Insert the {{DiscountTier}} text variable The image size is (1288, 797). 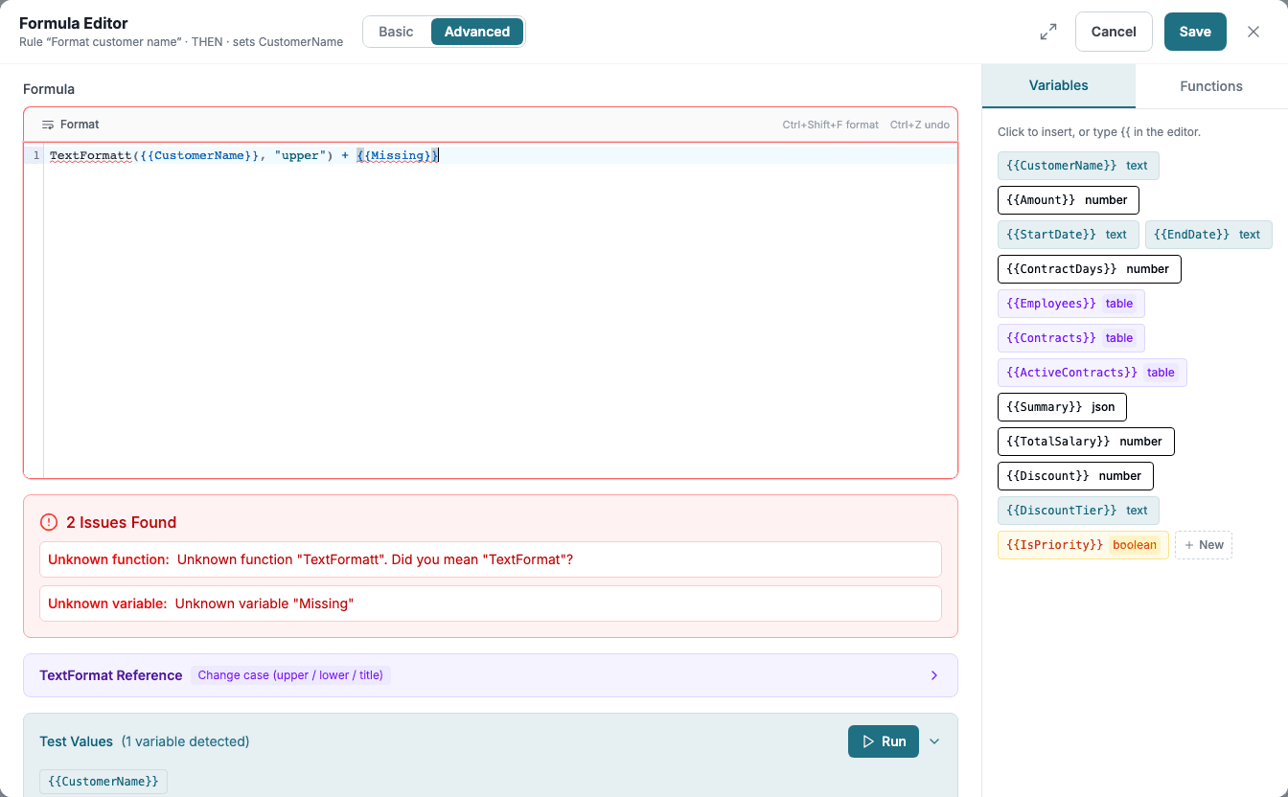coord(1078,511)
